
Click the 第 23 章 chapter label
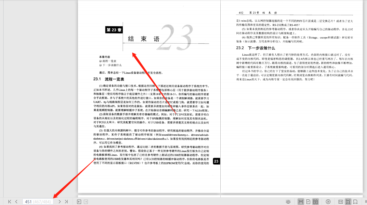pyautogui.click(x=114, y=30)
